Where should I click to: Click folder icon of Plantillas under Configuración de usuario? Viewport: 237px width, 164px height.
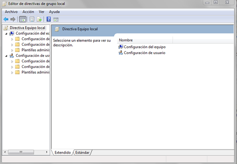point(17,72)
